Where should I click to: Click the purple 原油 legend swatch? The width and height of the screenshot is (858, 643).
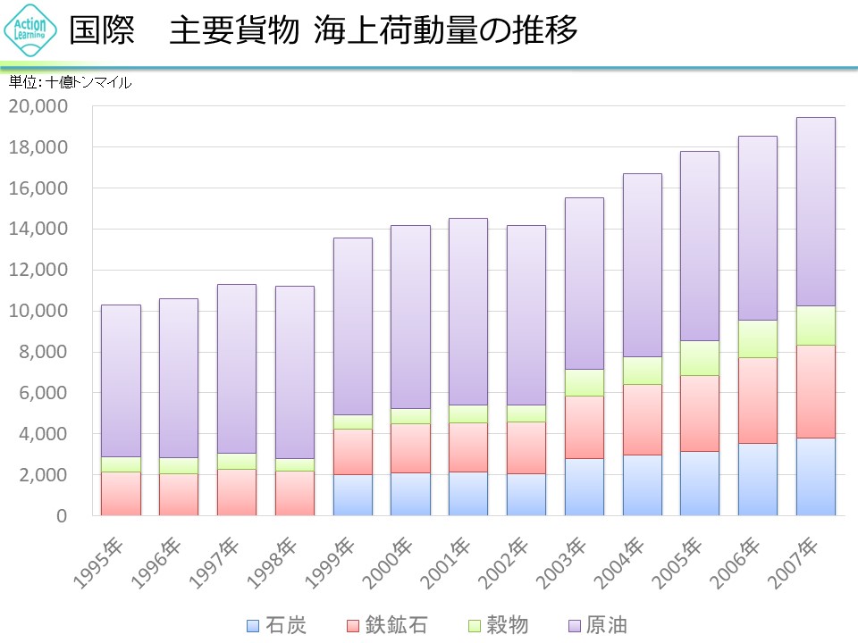click(x=573, y=624)
